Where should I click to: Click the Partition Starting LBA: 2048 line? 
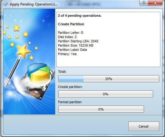(x=78, y=41)
